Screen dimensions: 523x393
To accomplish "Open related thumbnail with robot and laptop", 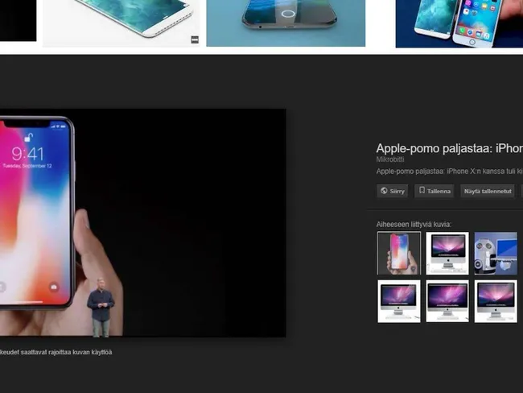I will tap(496, 253).
